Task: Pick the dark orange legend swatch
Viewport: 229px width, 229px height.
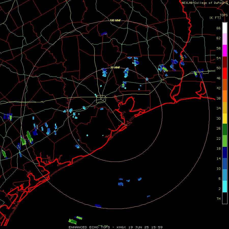Action: click(x=225, y=84)
